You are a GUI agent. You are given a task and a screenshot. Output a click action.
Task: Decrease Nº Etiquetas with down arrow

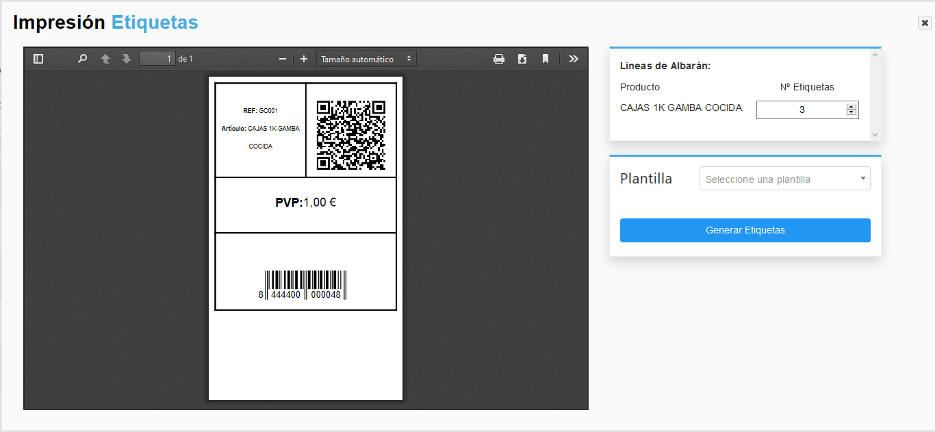[851, 113]
